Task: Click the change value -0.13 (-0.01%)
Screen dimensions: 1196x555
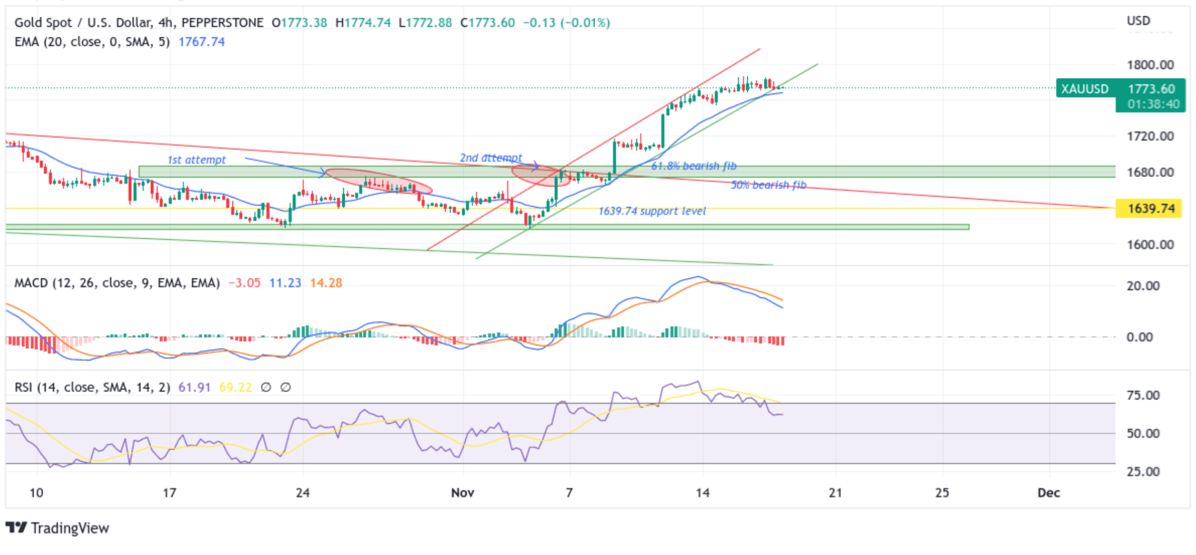Action: coord(566,23)
